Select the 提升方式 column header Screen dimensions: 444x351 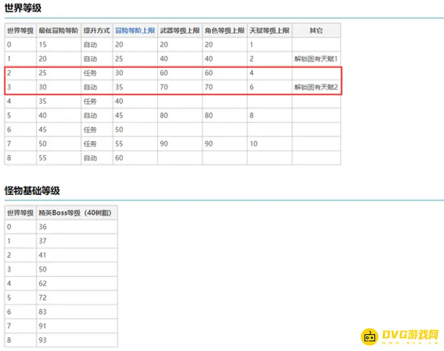[x=97, y=31]
